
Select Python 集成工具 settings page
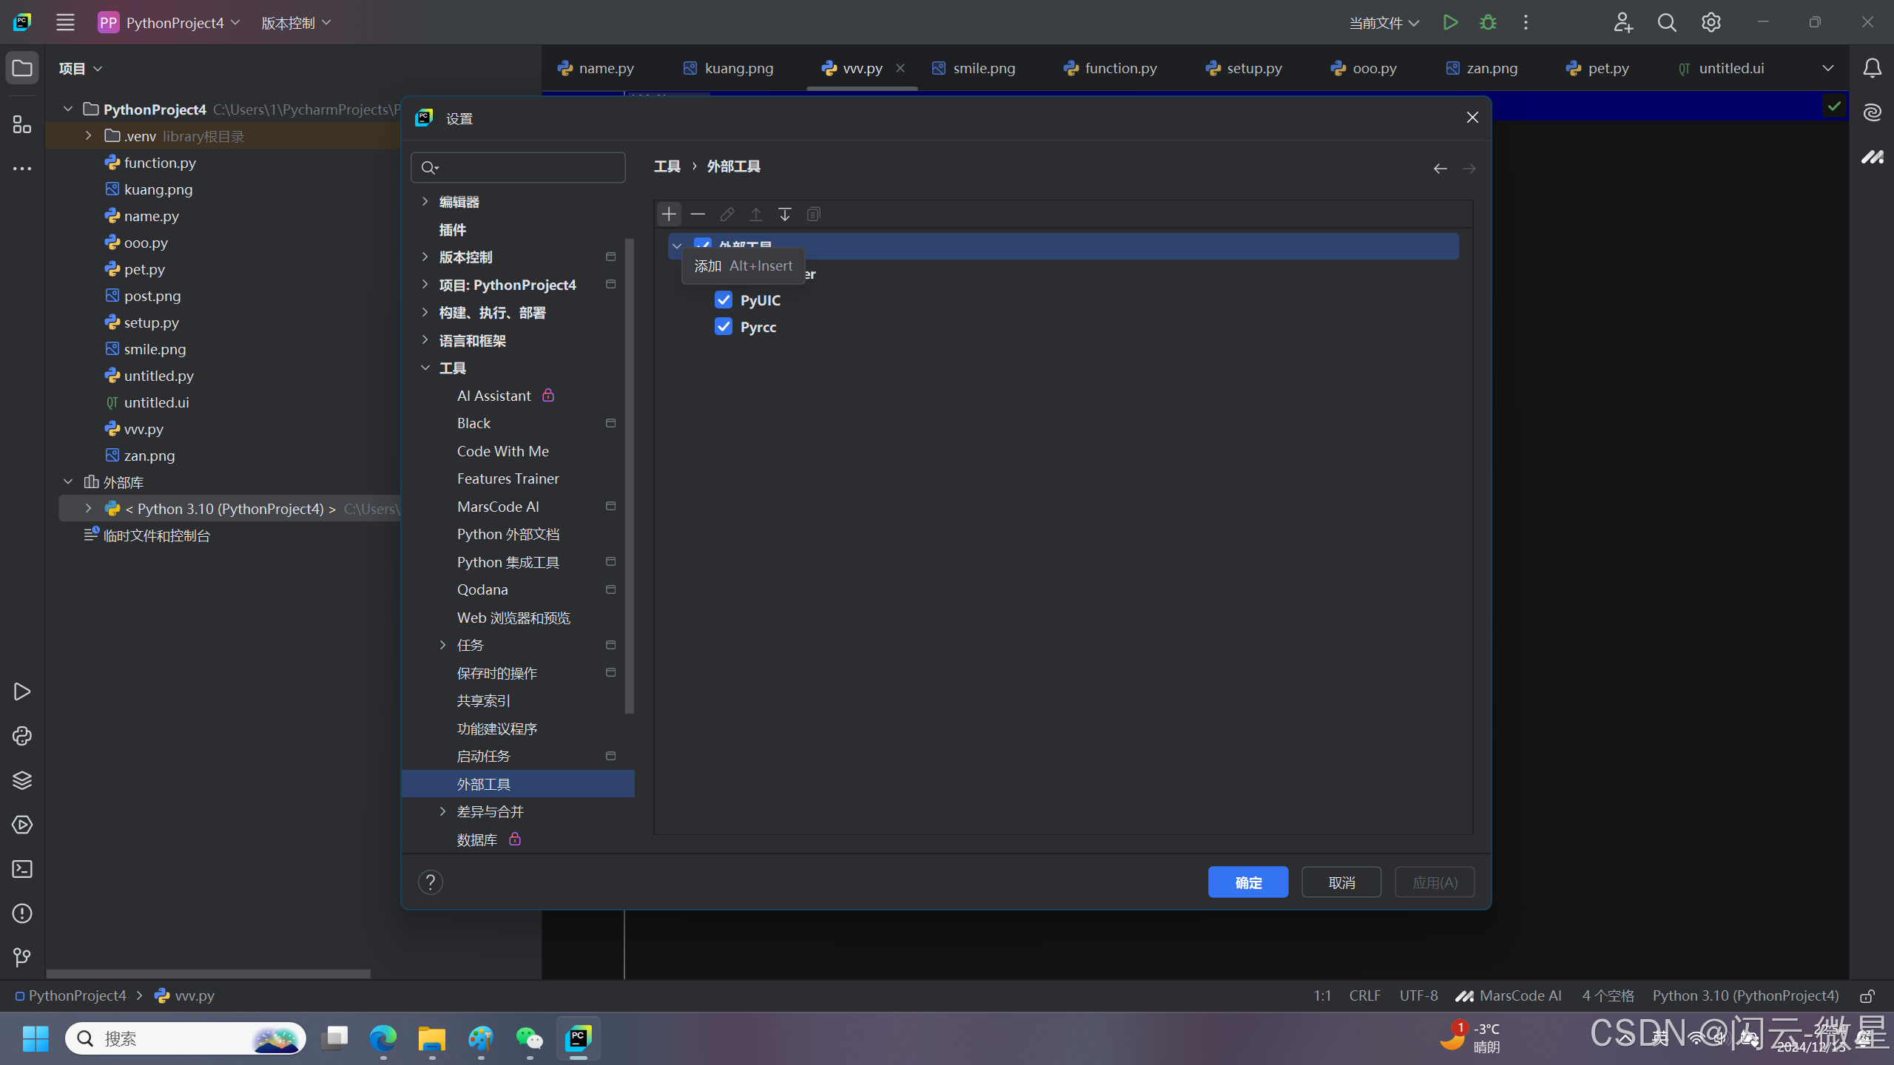508,562
